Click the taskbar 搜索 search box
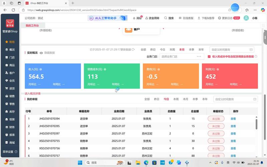The height and width of the screenshot is (167, 267). [105, 163]
